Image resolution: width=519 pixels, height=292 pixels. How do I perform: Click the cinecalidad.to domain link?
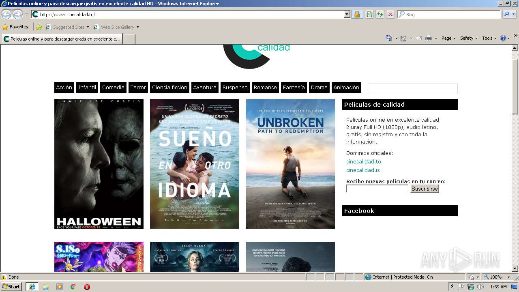(x=364, y=161)
